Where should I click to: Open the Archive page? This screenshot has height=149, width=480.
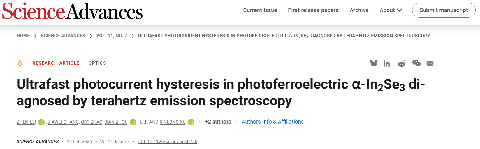click(x=359, y=10)
